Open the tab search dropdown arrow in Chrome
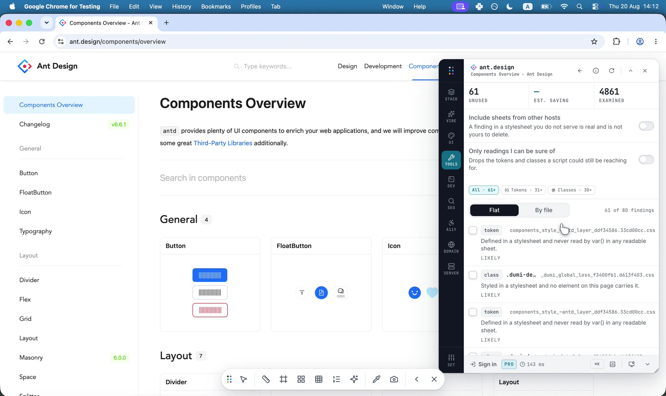Viewport: 666px width, 396px height. click(46, 23)
